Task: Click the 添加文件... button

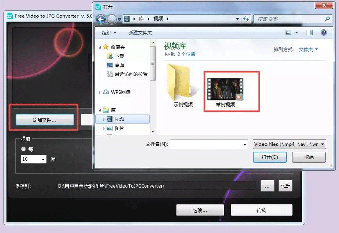Action: point(45,120)
